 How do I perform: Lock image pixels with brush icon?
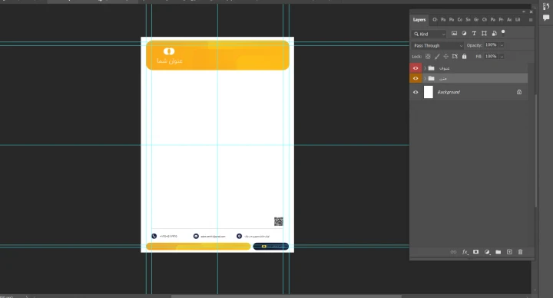click(x=437, y=56)
